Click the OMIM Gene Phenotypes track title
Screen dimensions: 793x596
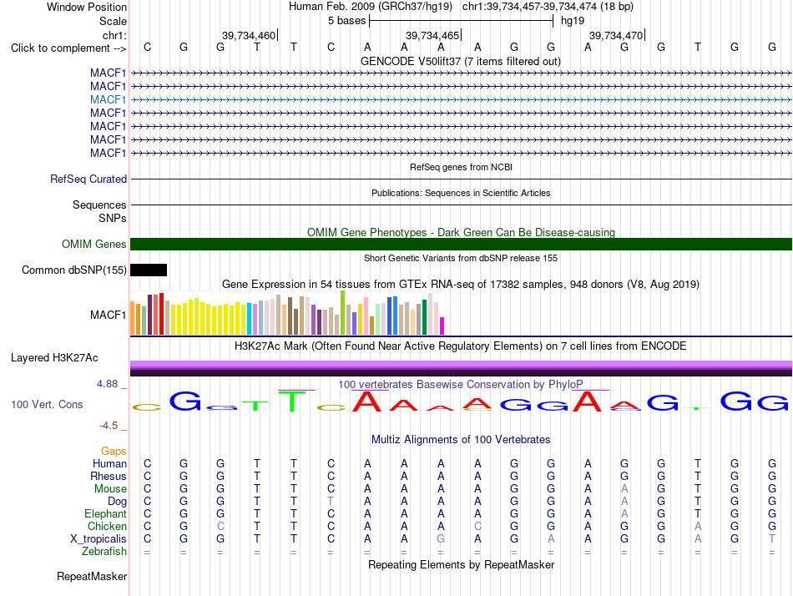click(x=462, y=232)
